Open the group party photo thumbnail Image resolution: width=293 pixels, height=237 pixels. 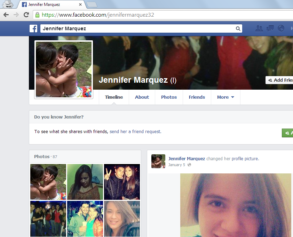point(48,219)
